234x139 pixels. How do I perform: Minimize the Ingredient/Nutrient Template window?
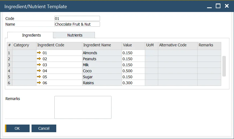209,6
